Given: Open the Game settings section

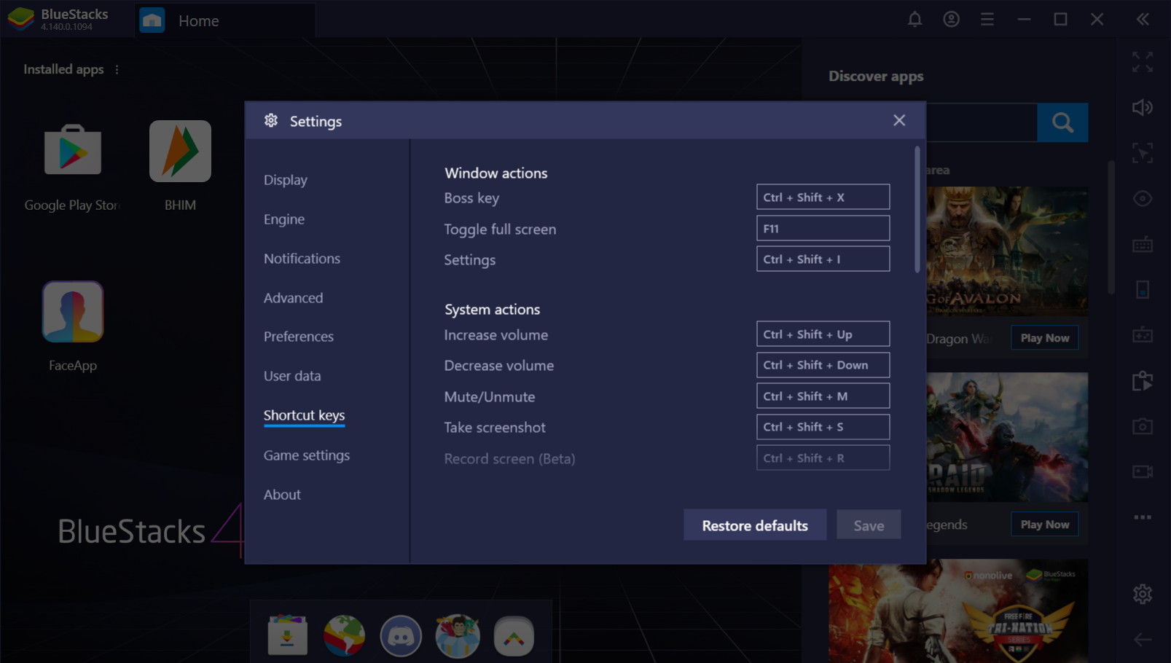Looking at the screenshot, I should [x=307, y=455].
